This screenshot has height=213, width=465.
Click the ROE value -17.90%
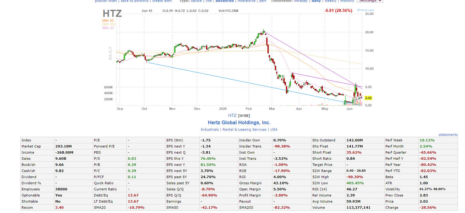click(x=281, y=171)
